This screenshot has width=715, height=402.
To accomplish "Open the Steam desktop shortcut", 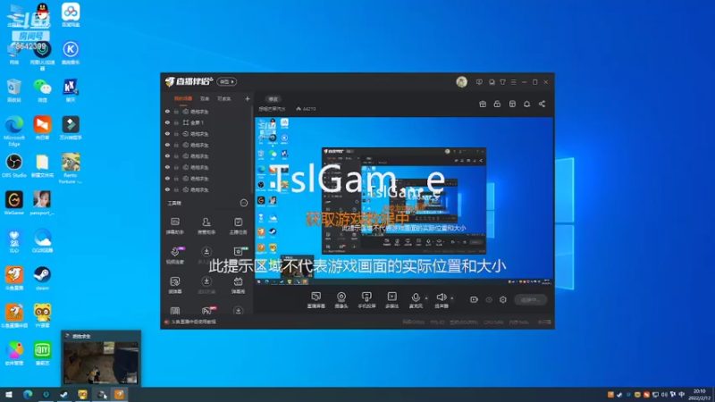I will pyautogui.click(x=42, y=278).
